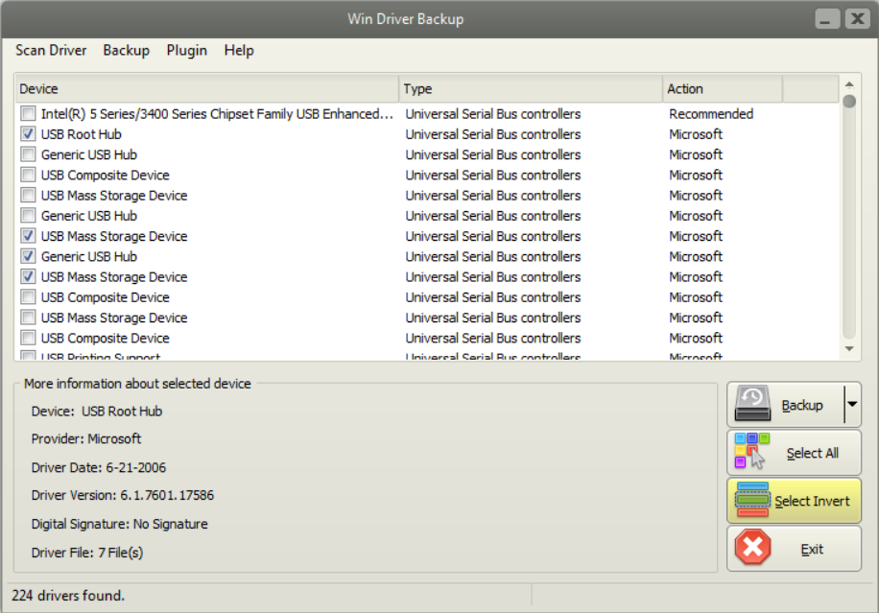Click 'Device: USB Root Hub' in info panel

tap(96, 412)
